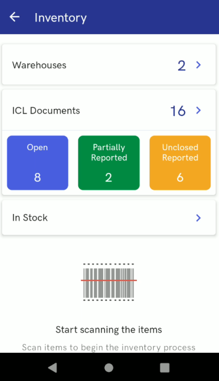219x381 pixels.
Task: Tap the Android back navigation button
Action: (x=52, y=367)
